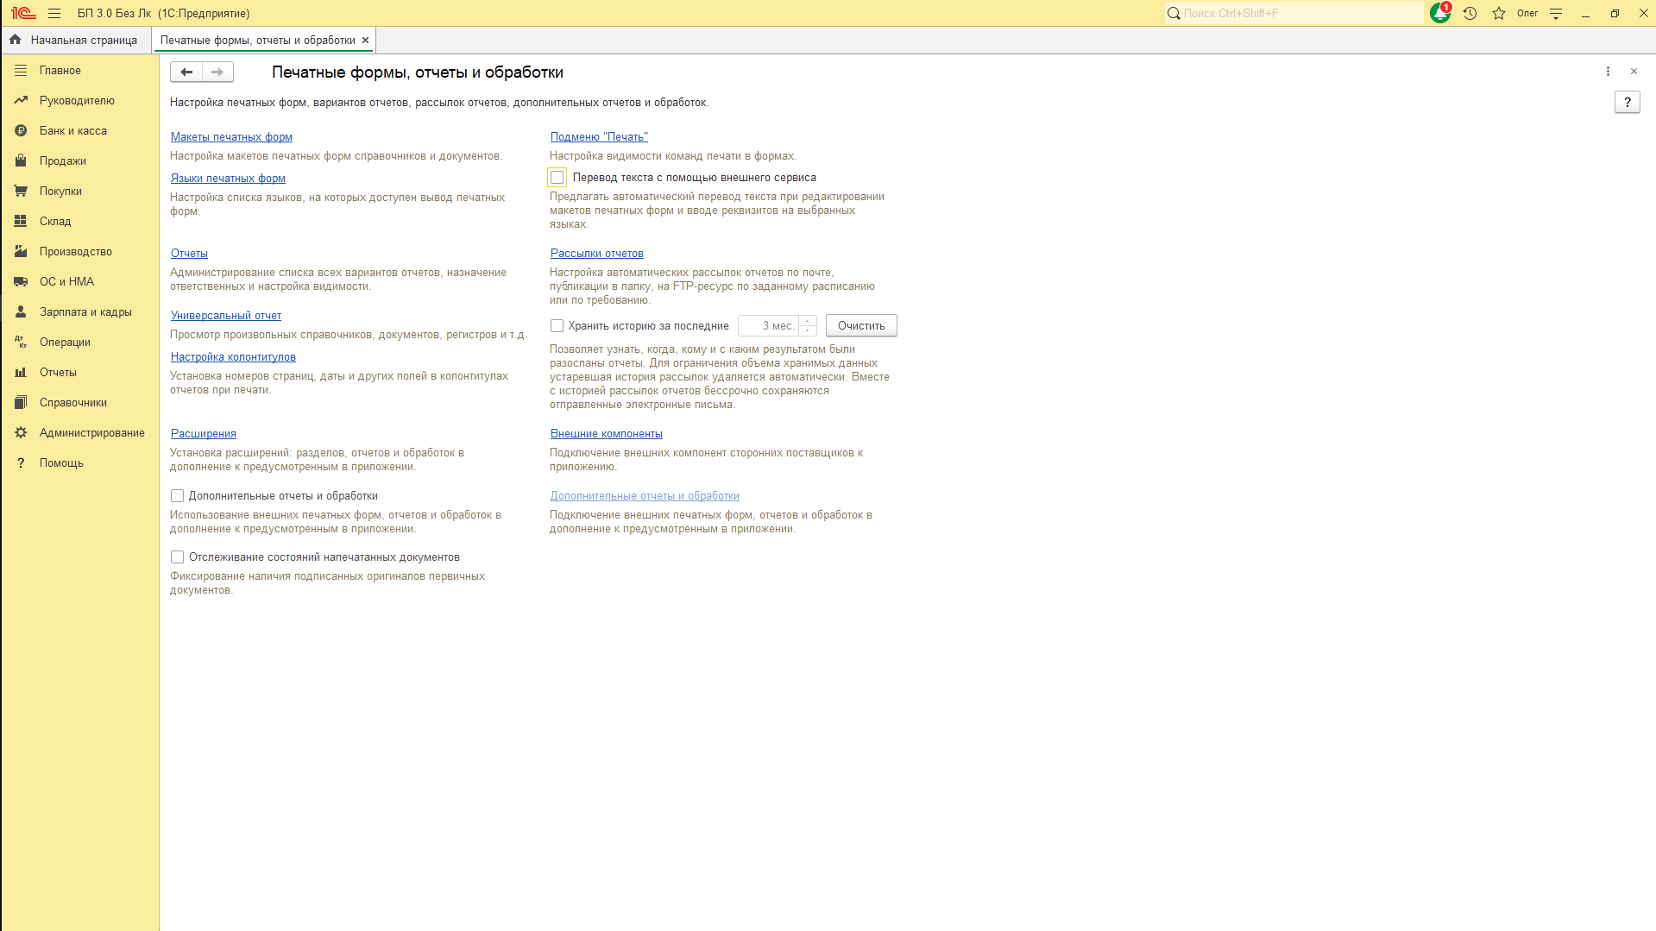Viewport: 1656px width, 931px height.
Task: Open the notifications bell icon
Action: (x=1439, y=13)
